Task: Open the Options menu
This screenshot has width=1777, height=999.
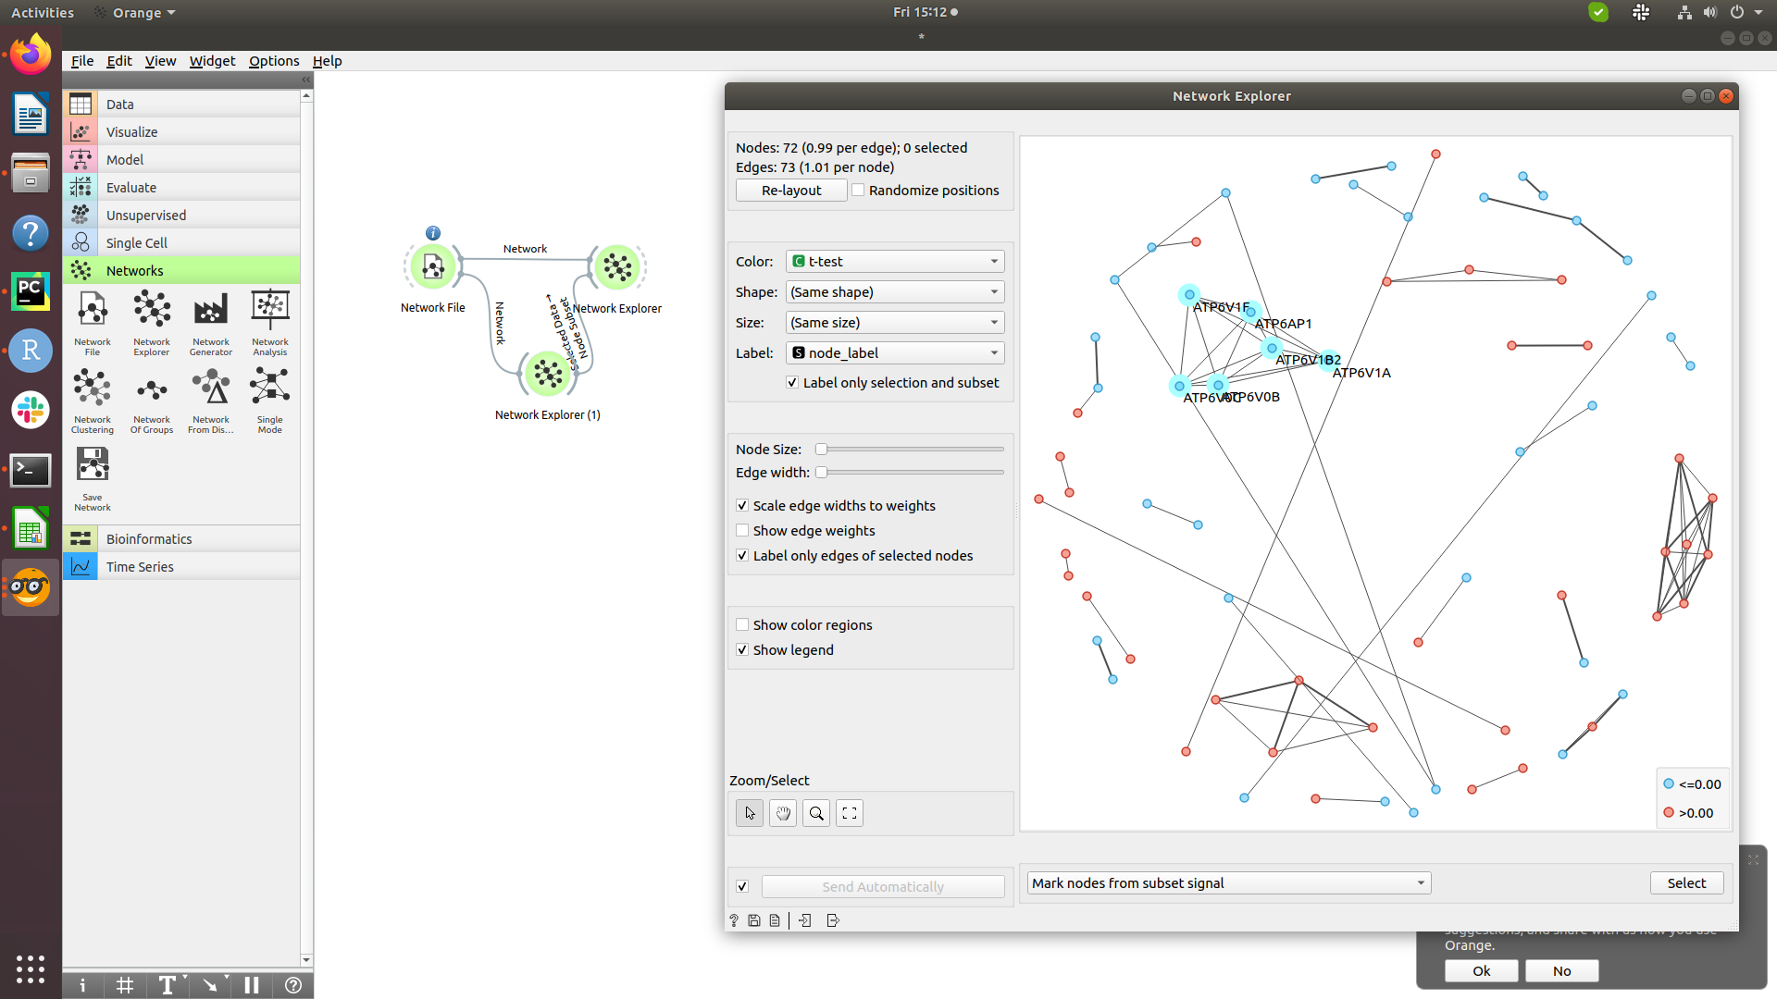Action: click(x=274, y=60)
